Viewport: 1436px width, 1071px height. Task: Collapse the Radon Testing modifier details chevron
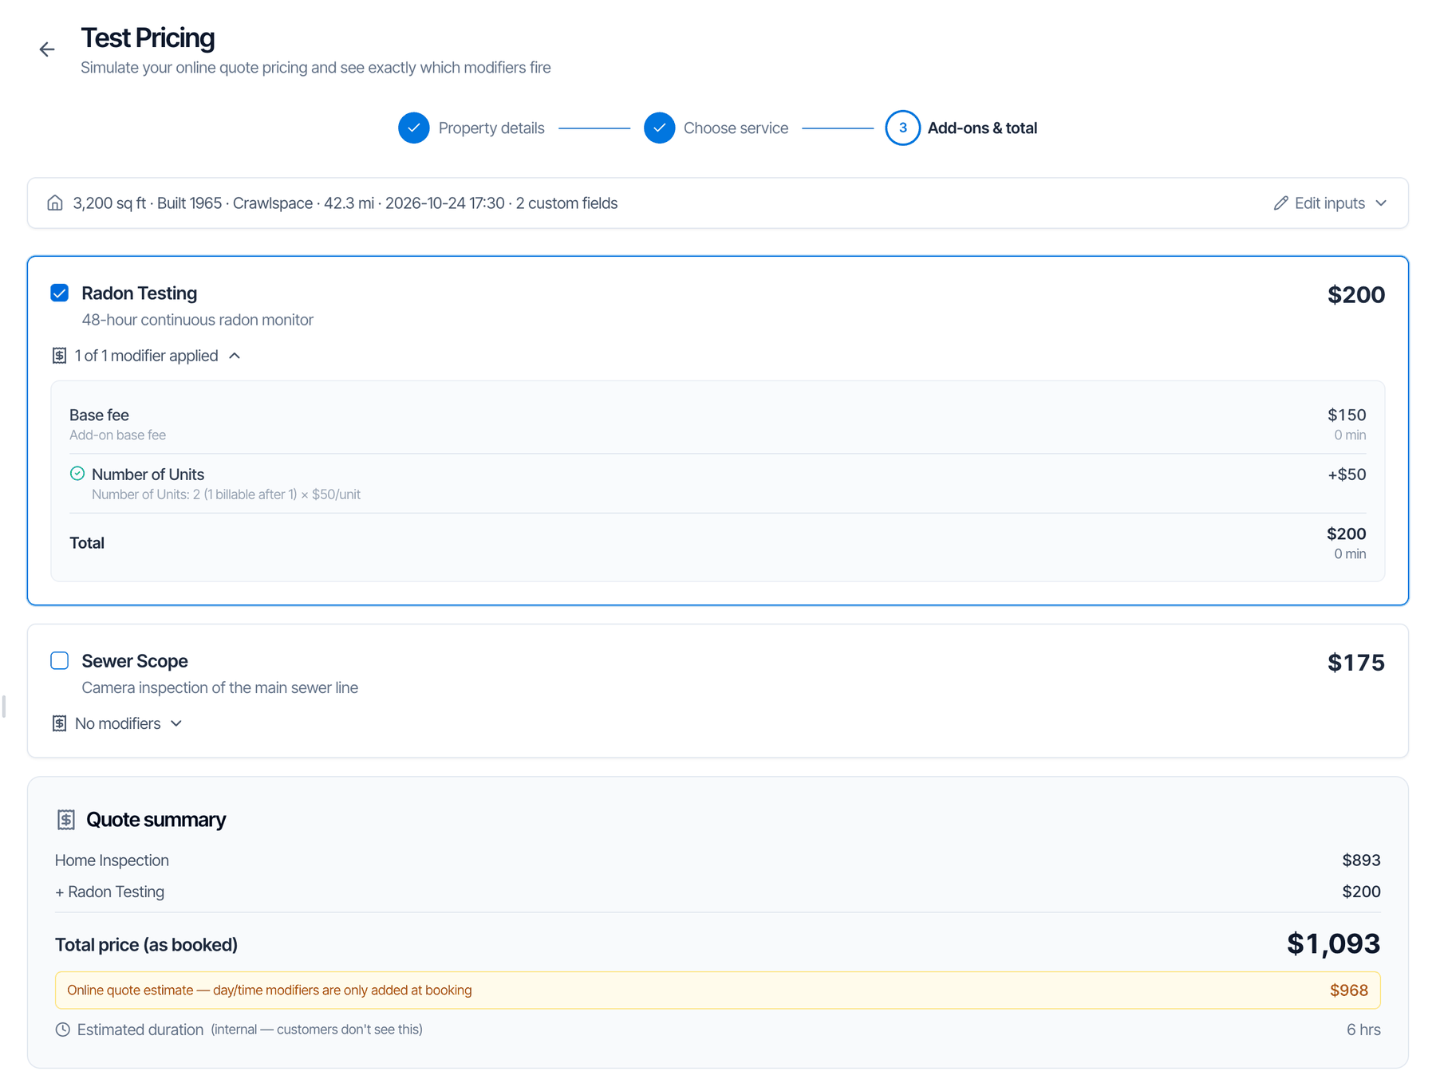tap(235, 356)
